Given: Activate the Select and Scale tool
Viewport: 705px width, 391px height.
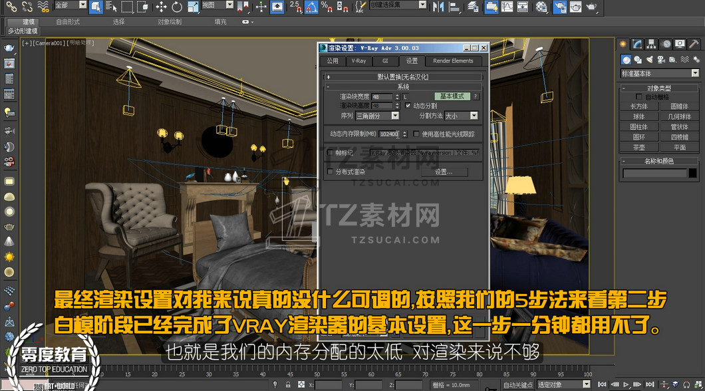Looking at the screenshot, I should (193, 6).
